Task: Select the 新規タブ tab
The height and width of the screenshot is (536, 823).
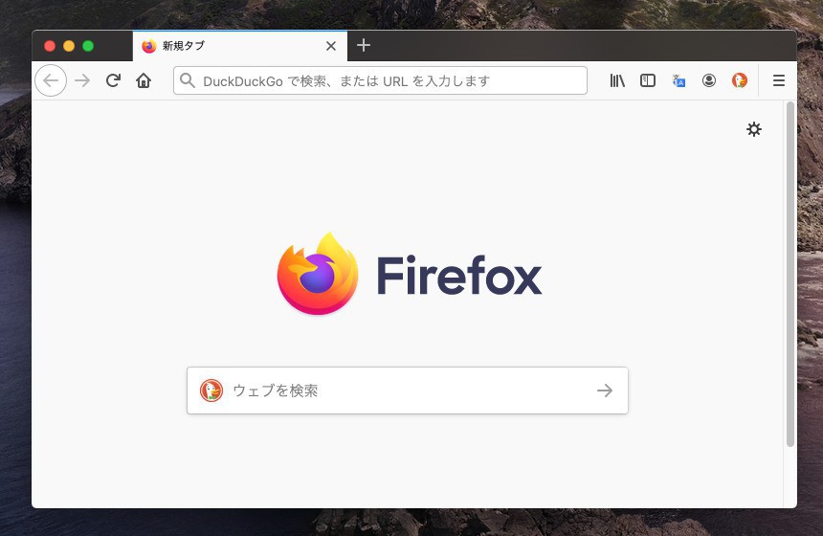Action: pos(240,46)
